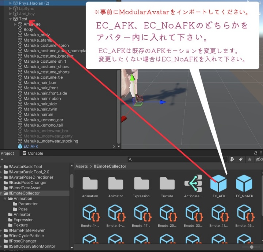Screen dimensions: 263x252
Task: Open the Texture folder thumbnail
Action: (x=167, y=183)
